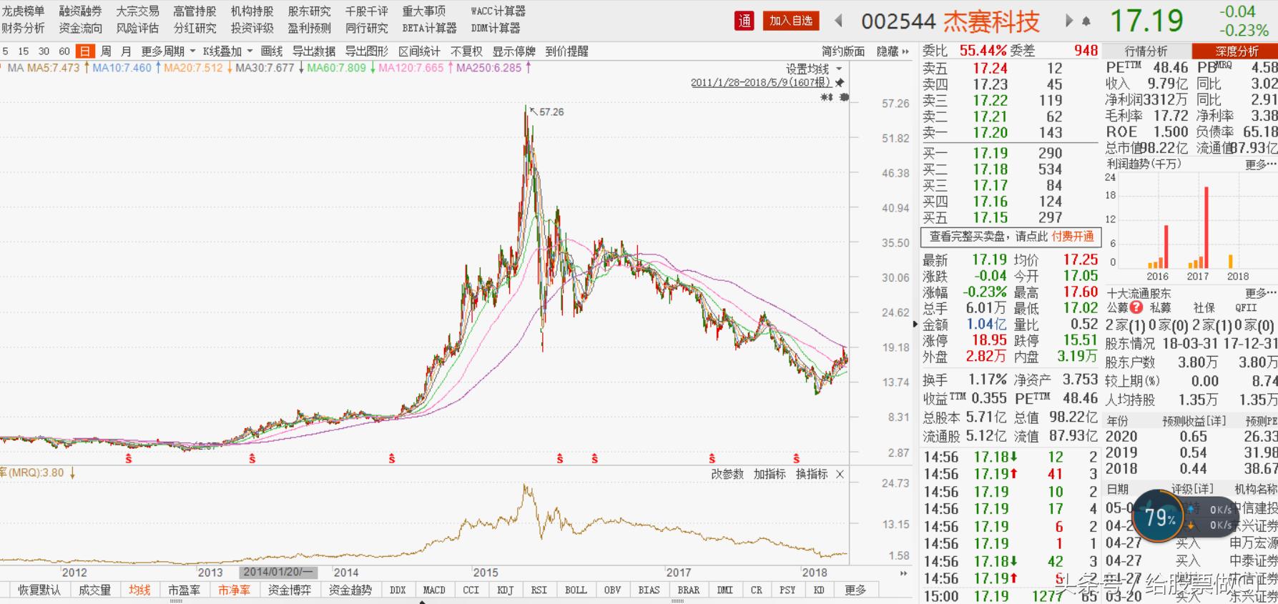Click the 57.26 peak price label
This screenshot has width=1278, height=604.
(x=551, y=112)
